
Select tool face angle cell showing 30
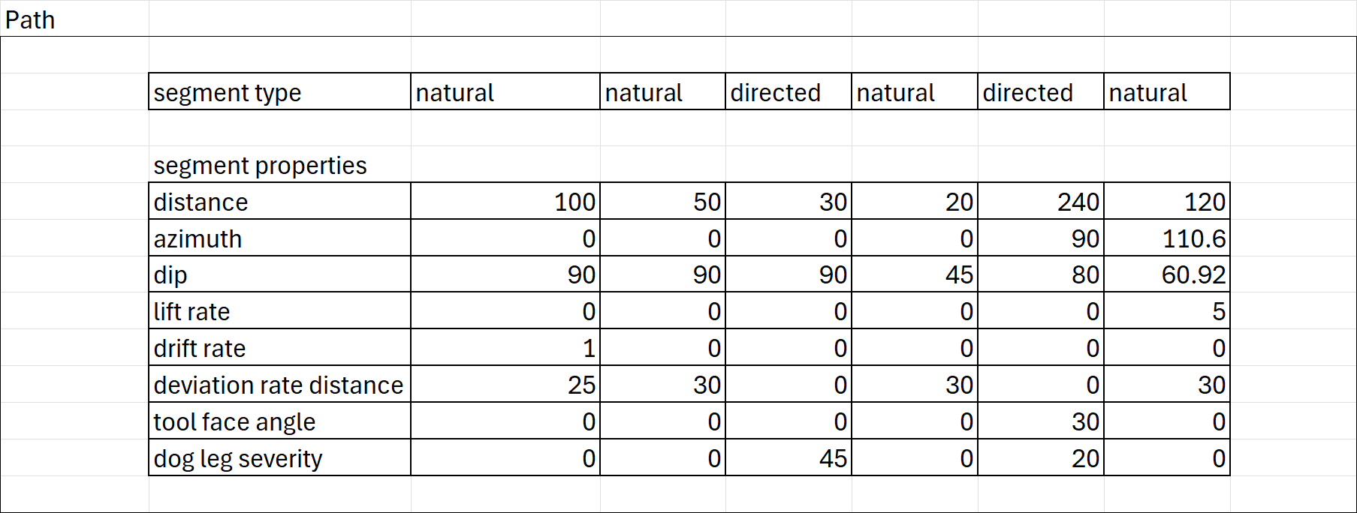click(x=1041, y=421)
